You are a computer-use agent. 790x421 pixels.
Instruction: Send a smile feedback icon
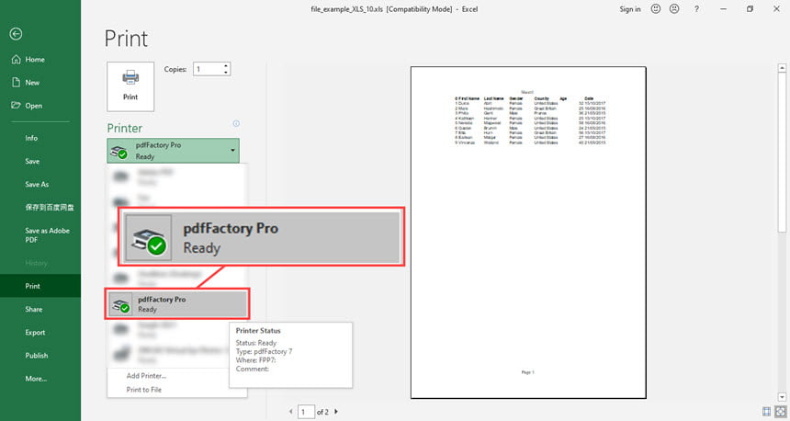point(656,9)
